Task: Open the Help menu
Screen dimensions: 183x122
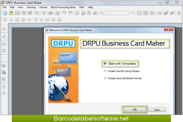Action: coord(90,7)
